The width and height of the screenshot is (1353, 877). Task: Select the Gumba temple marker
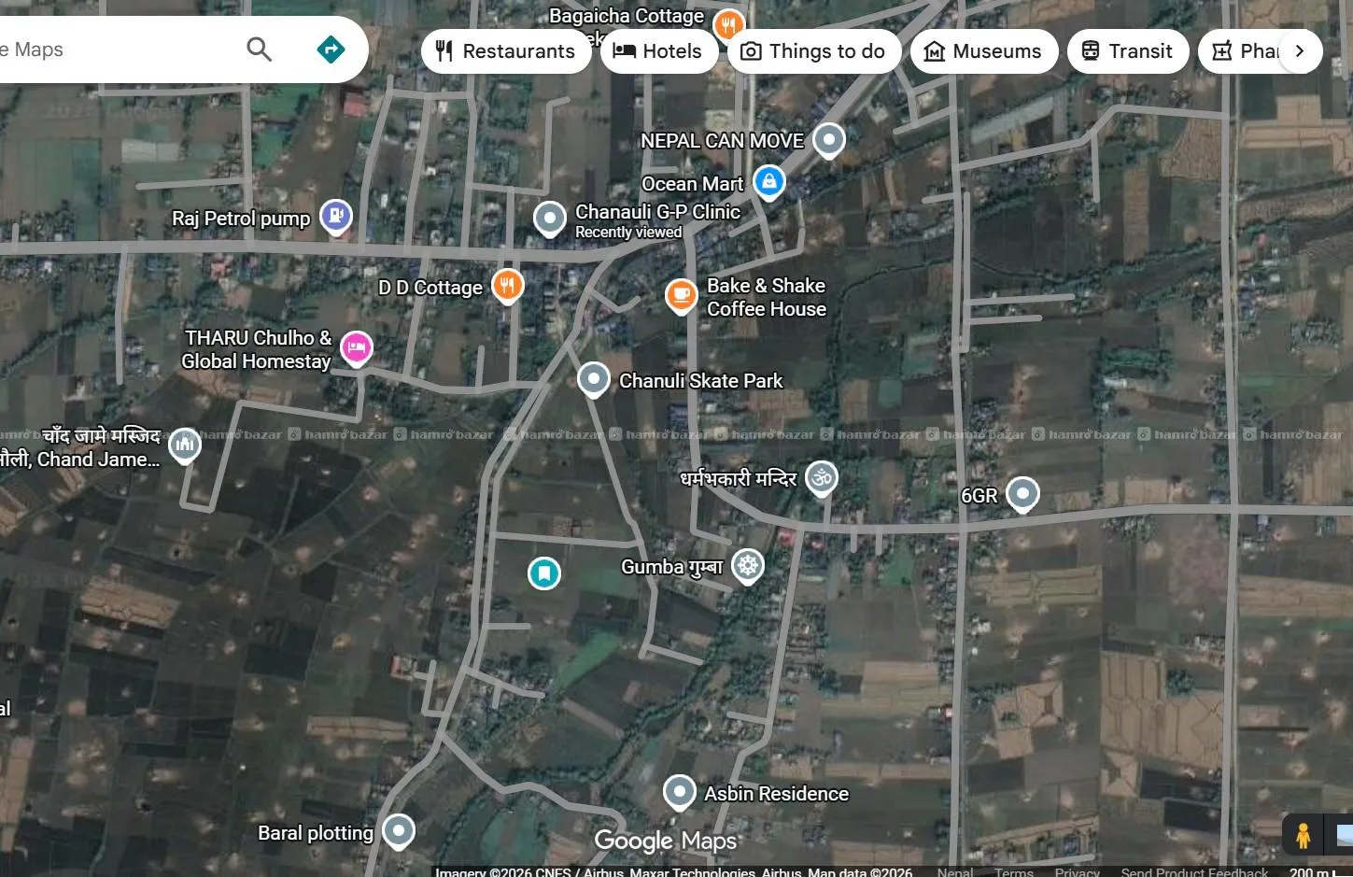[x=747, y=565]
